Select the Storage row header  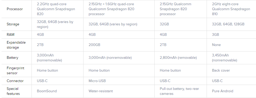13,24
